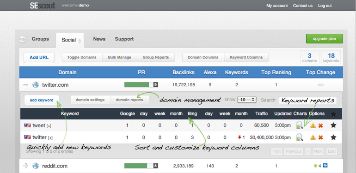The height and width of the screenshot is (173, 356).
Task: Delete the twitter keyword with red X
Action: point(320,137)
